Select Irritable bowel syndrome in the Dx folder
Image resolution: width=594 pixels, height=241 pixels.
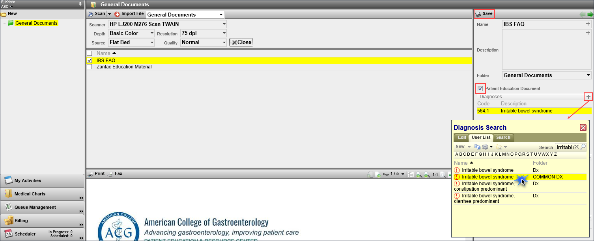pos(520,170)
